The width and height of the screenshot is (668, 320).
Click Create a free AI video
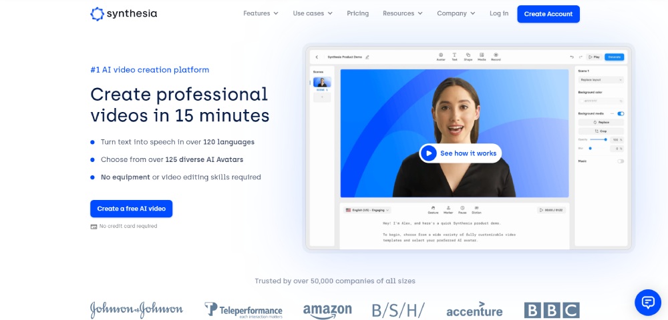point(131,209)
